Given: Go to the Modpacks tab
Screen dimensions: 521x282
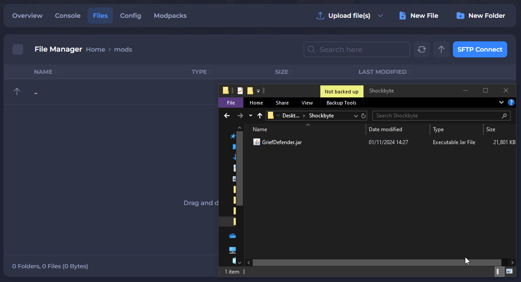Looking at the screenshot, I should 170,16.
